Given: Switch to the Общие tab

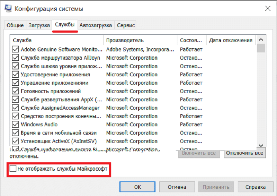Looking at the screenshot, I should (15, 25).
